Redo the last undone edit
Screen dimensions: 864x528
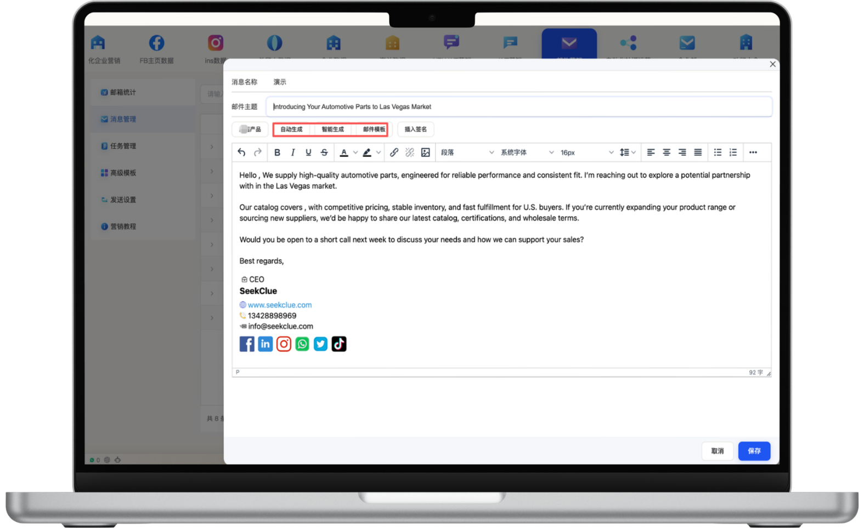pyautogui.click(x=257, y=153)
